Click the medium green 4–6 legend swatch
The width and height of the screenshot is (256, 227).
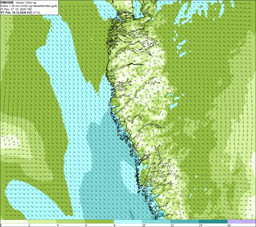point(71,222)
